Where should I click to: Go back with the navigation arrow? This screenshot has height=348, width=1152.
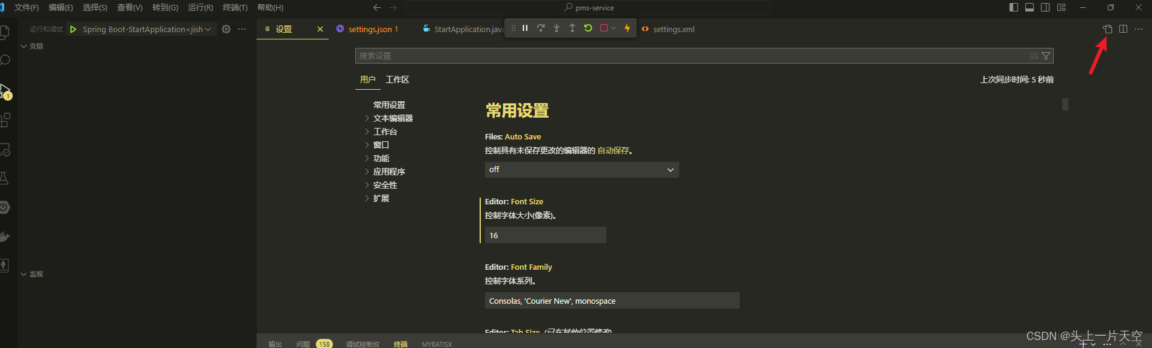[x=377, y=7]
